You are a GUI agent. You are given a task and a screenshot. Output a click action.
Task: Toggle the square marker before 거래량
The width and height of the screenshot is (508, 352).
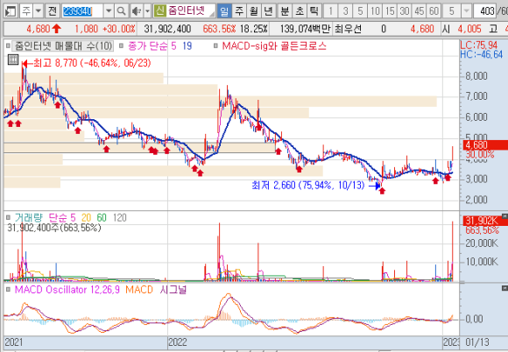(8, 218)
